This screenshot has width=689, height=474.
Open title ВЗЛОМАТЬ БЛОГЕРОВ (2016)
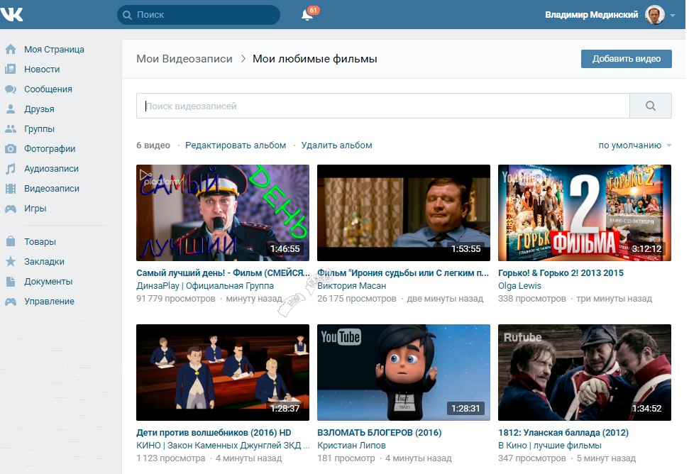[379, 433]
